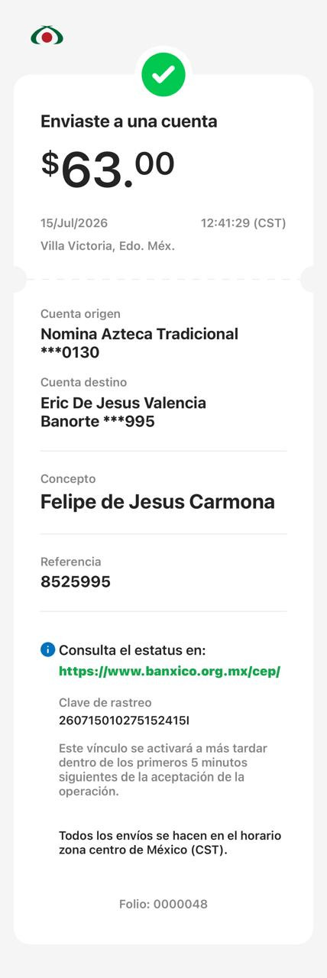This screenshot has width=327, height=978.
Task: Select the date 15/Jul/2026
Action: tap(74, 223)
